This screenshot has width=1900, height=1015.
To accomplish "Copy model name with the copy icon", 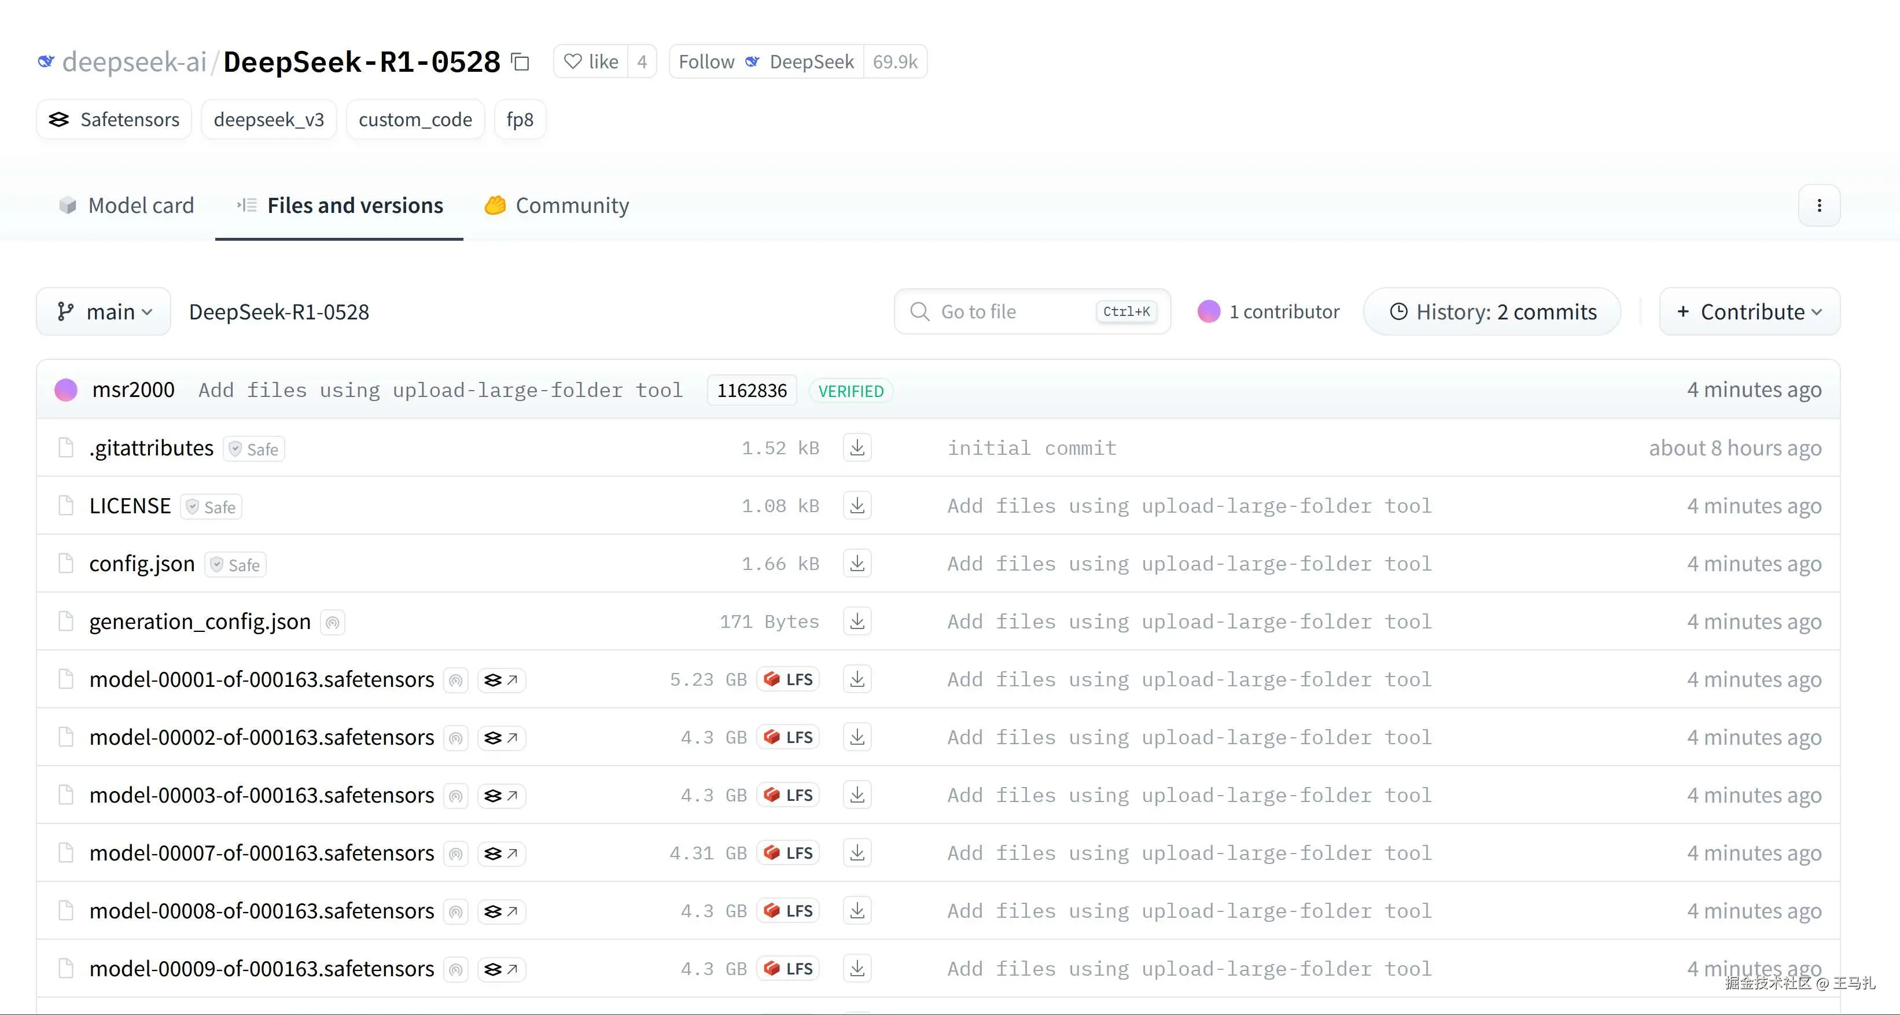I will click(520, 62).
